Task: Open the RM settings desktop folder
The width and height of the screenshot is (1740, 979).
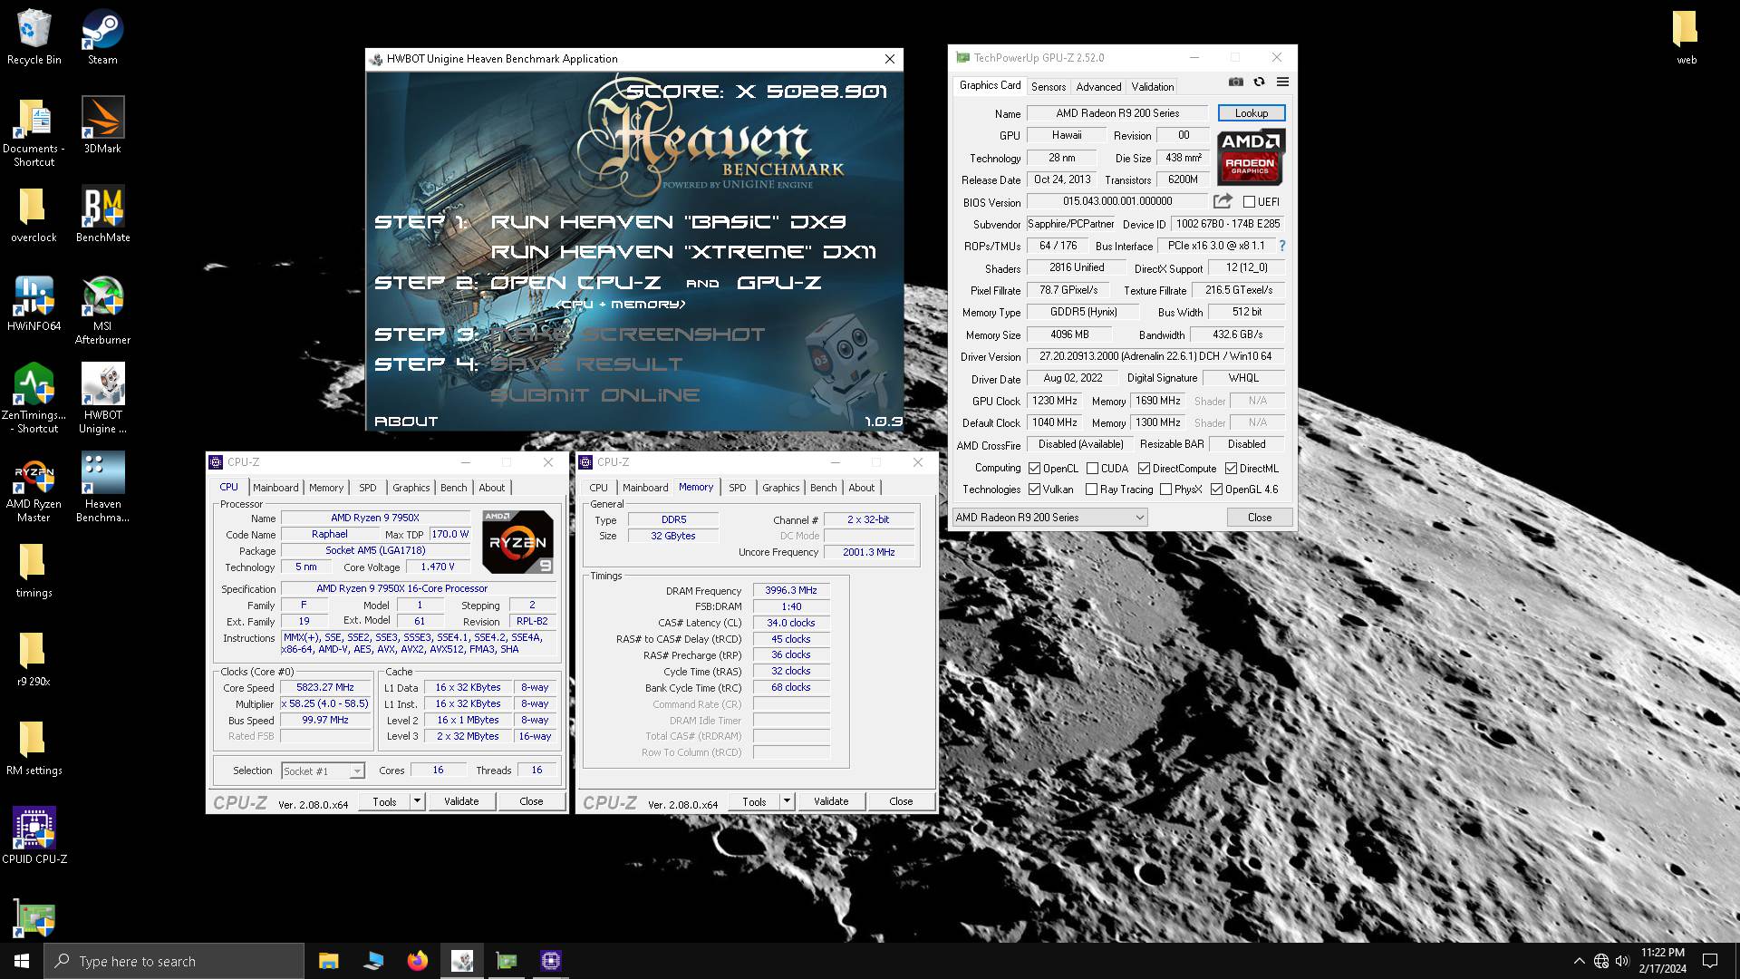Action: (34, 748)
